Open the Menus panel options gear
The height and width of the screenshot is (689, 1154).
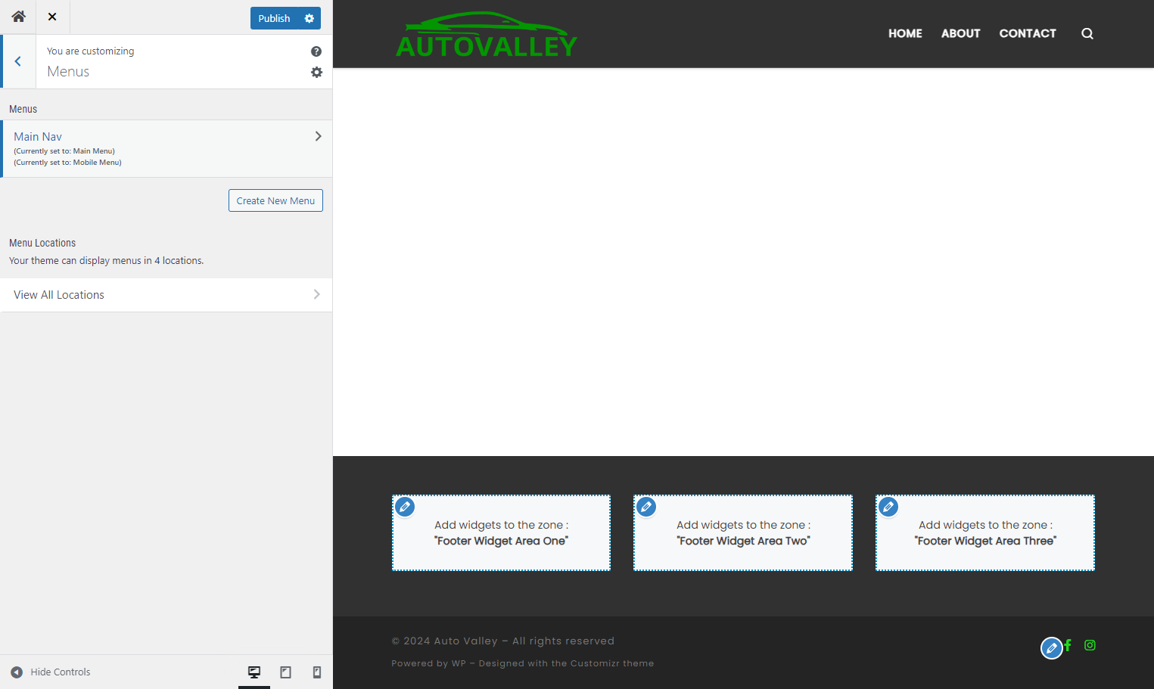click(316, 72)
